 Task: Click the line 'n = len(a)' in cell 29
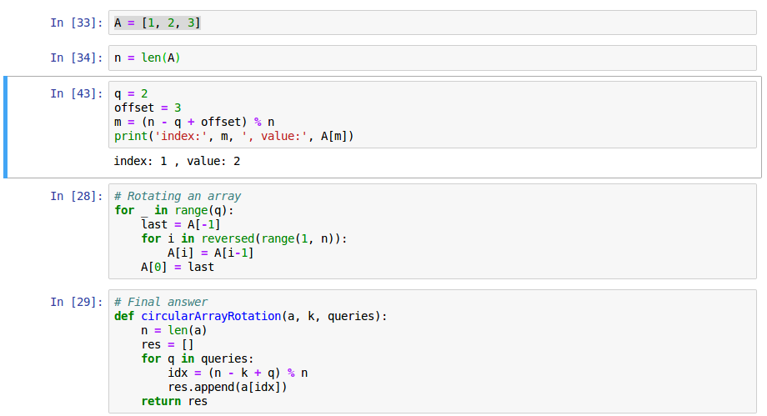click(174, 330)
